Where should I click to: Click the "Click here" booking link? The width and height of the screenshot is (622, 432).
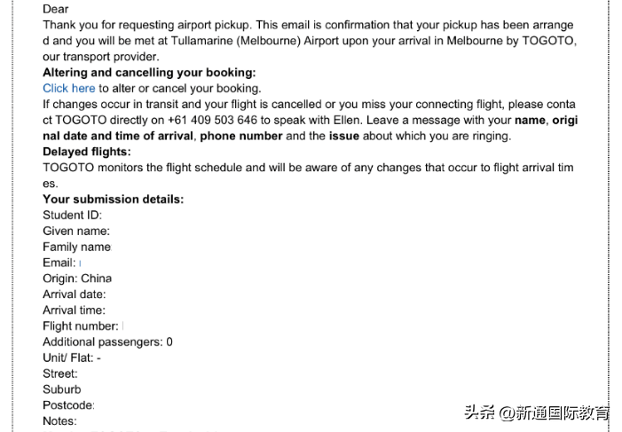68,89
